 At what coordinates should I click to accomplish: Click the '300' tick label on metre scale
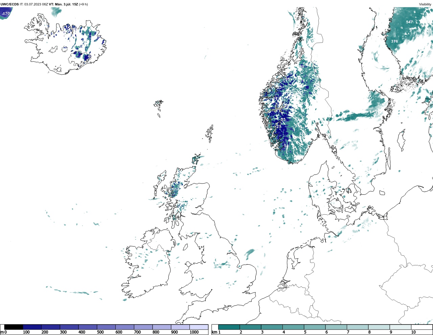(x=63, y=332)
